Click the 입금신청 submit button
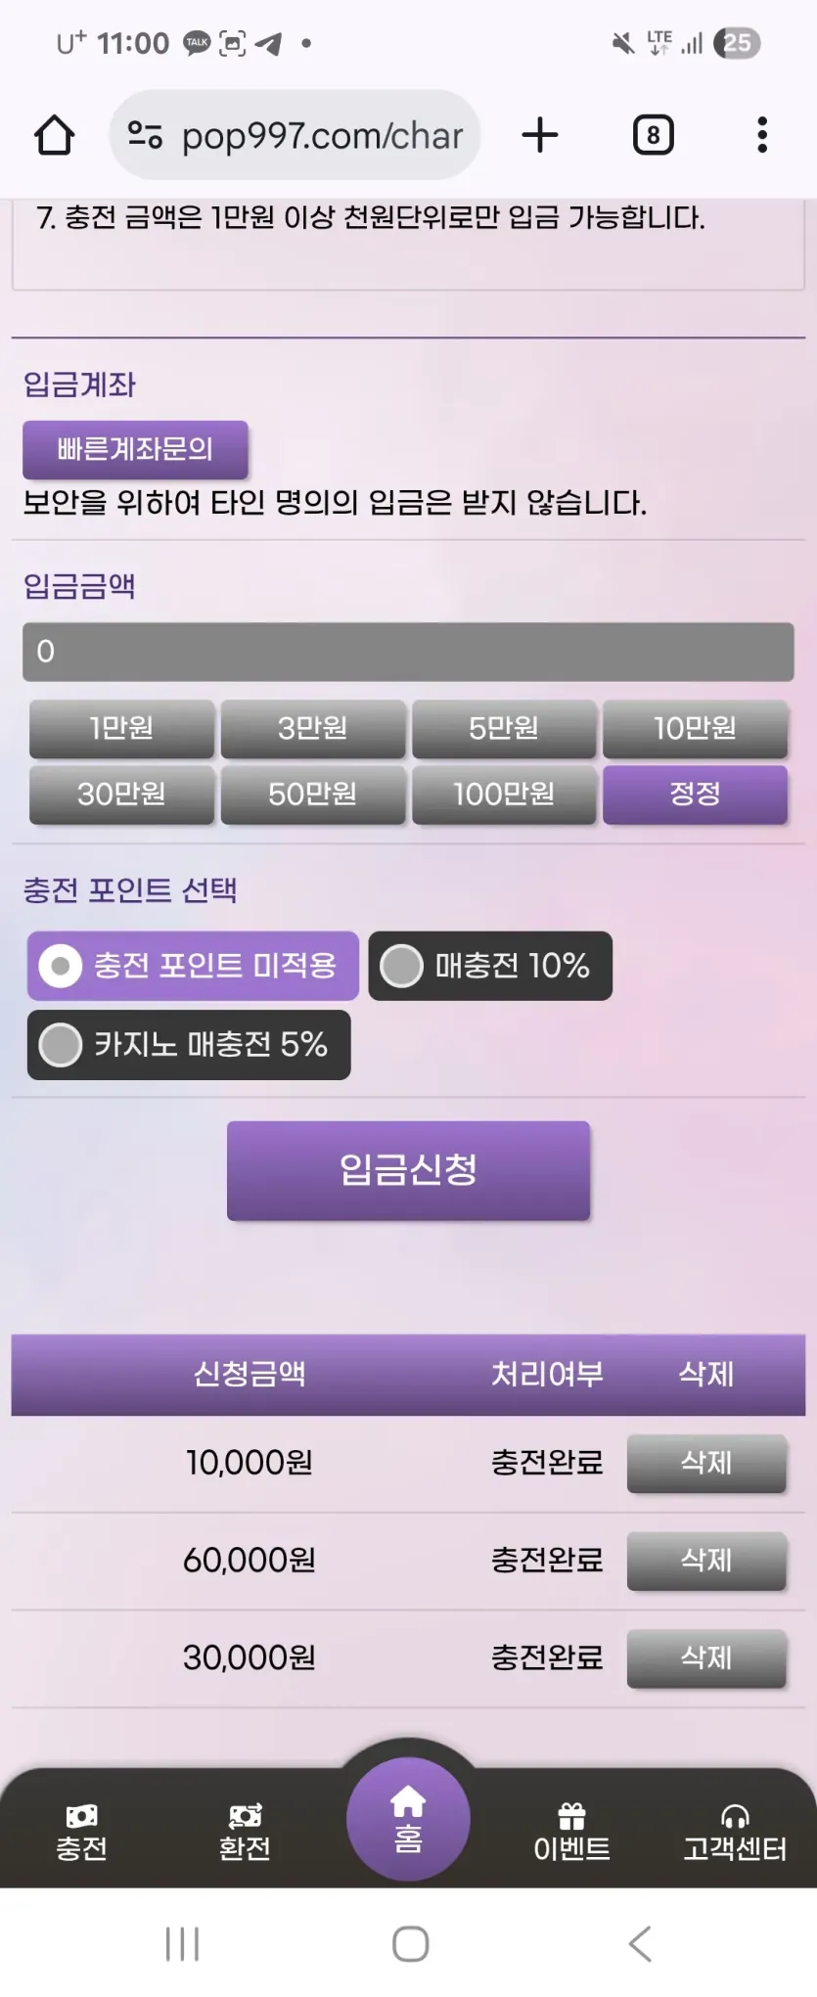The width and height of the screenshot is (817, 1997). point(408,1170)
